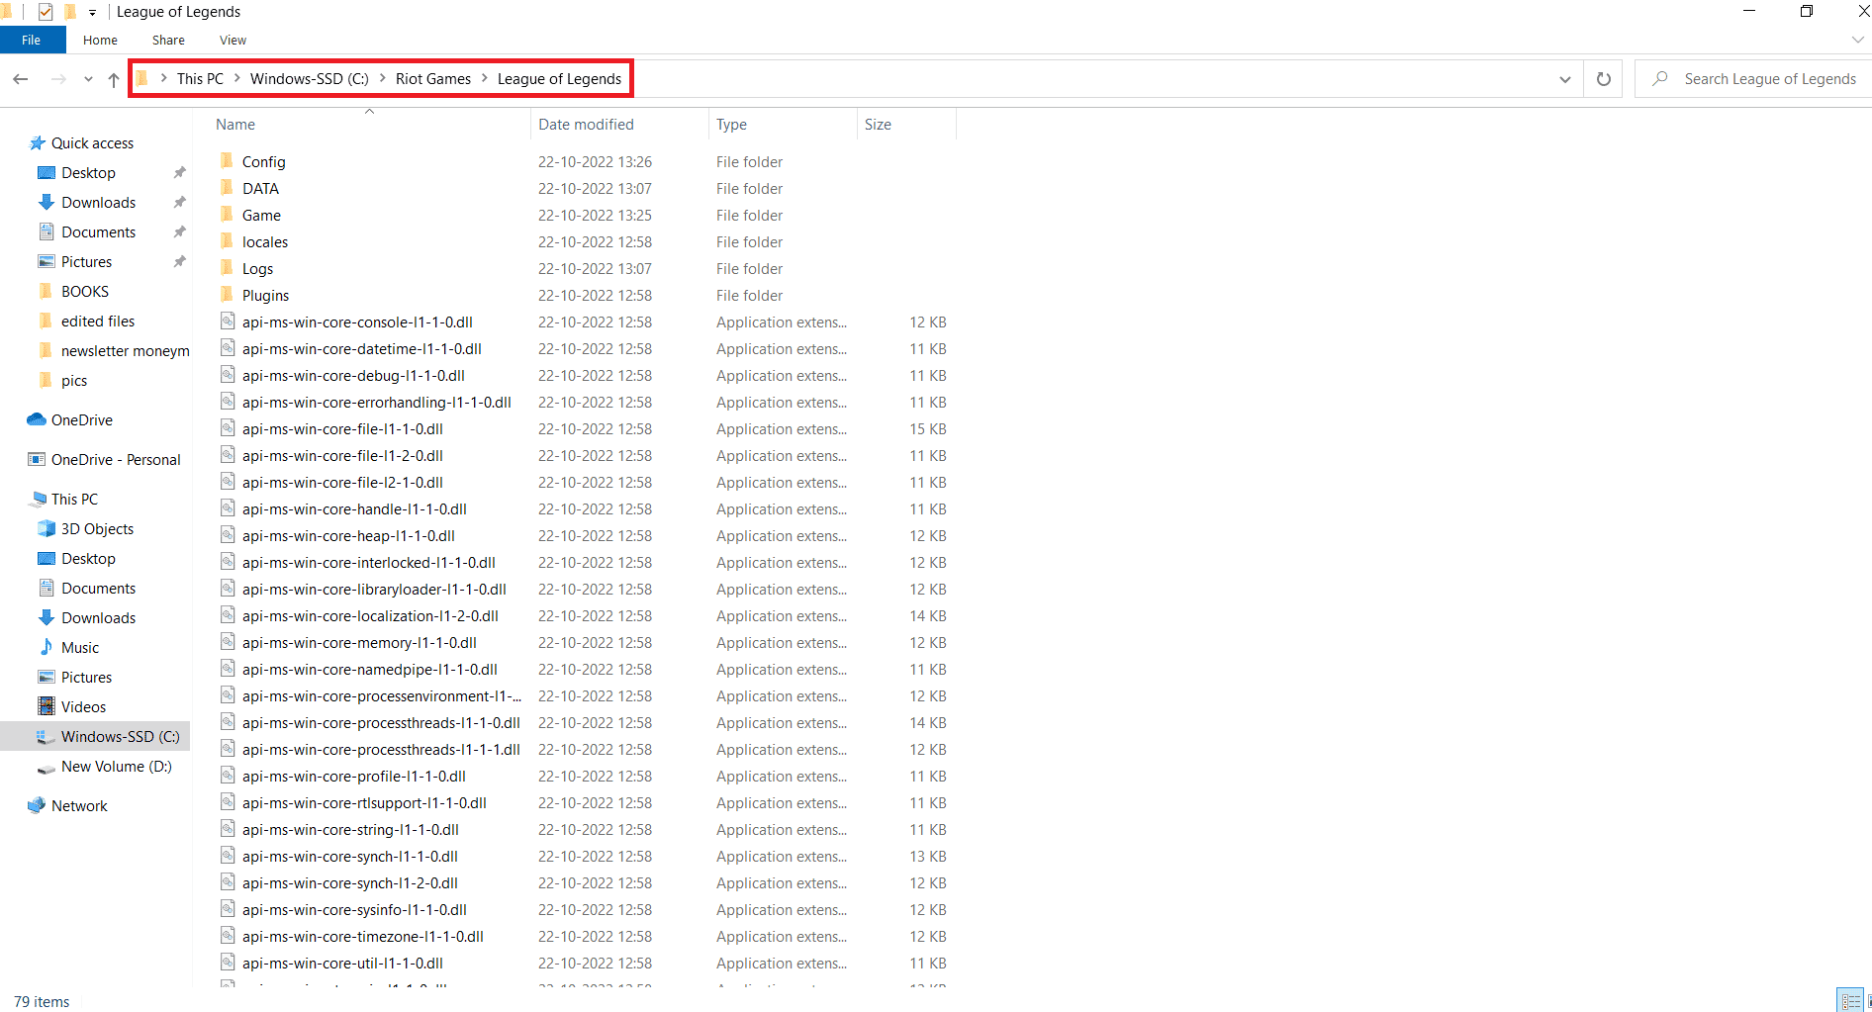Sort by the Name column header
1872x1012 pixels.
click(235, 125)
